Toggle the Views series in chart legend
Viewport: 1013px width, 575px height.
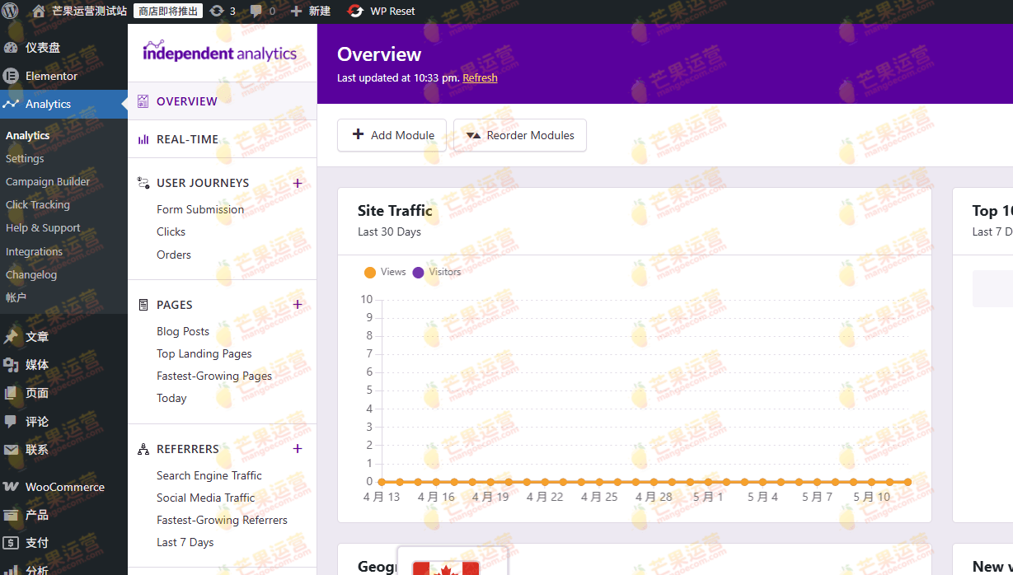pos(385,272)
